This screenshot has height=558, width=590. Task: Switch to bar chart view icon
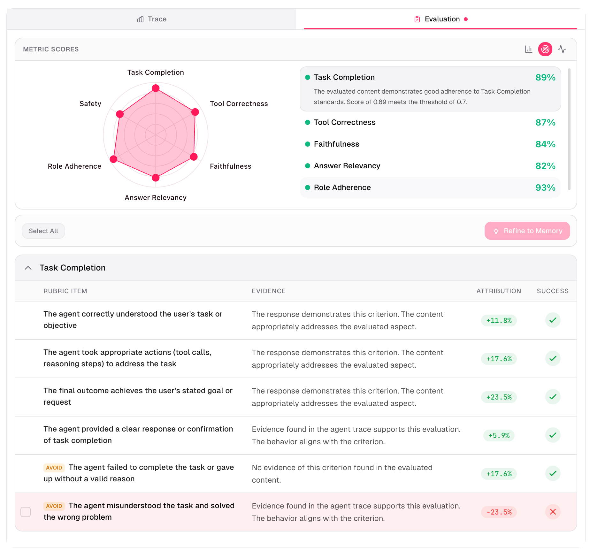[x=528, y=49]
